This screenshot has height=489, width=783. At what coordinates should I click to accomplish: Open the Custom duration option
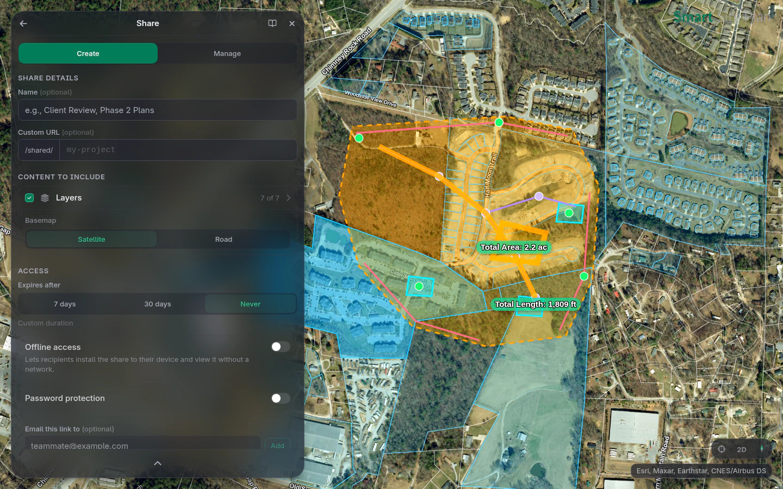pyautogui.click(x=46, y=323)
